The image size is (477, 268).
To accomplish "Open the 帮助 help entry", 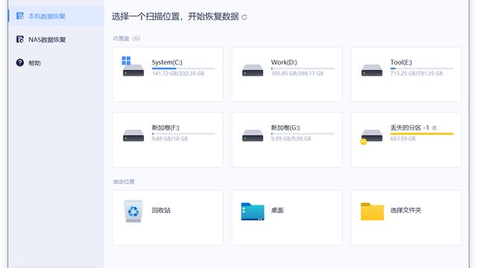I will click(x=57, y=63).
